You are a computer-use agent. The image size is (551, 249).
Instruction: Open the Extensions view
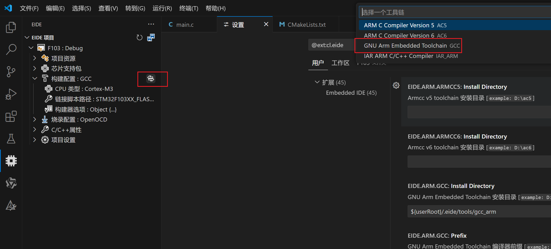(11, 116)
